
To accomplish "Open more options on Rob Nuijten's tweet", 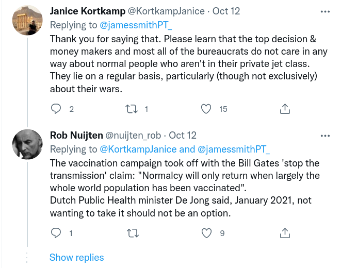I will 325,136.
